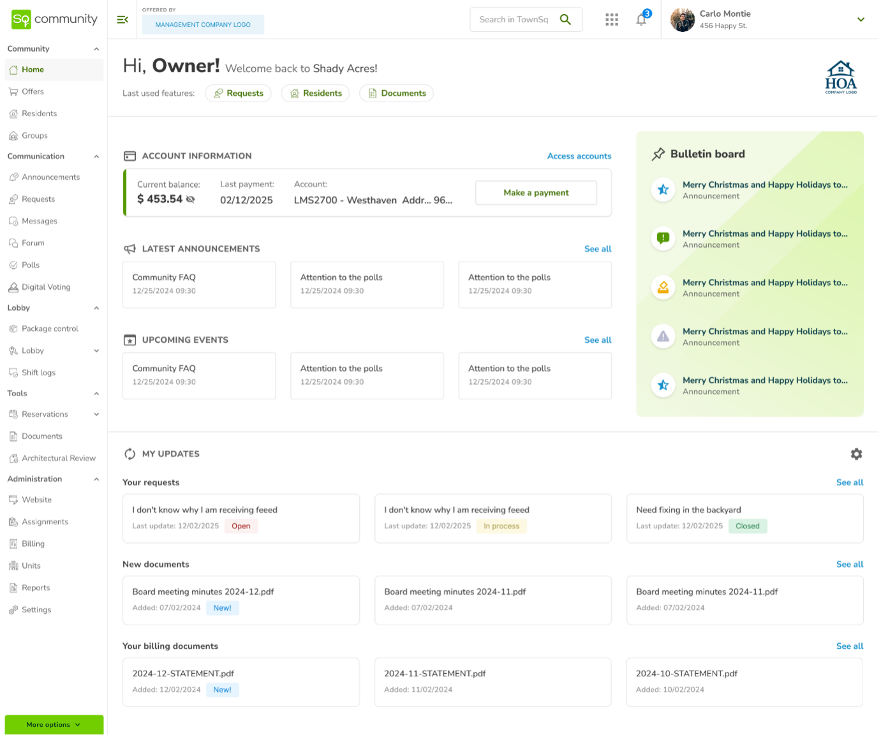
Task: Collapse the Communication section
Action: click(x=96, y=156)
